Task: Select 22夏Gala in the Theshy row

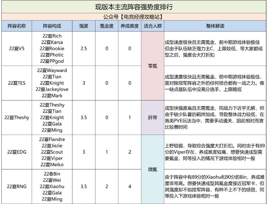Action: (x=52, y=124)
